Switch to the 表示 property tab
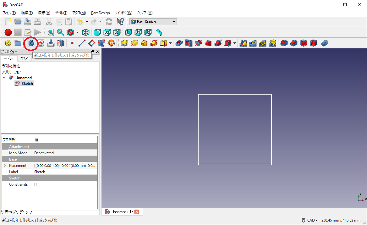Image resolution: width=367 pixels, height=225 pixels. [8, 212]
